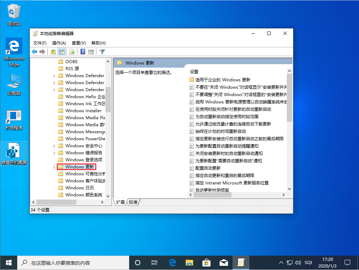Click the Back navigation arrow in the toolbar
Viewport: 359px width, 270px height.
(x=34, y=52)
